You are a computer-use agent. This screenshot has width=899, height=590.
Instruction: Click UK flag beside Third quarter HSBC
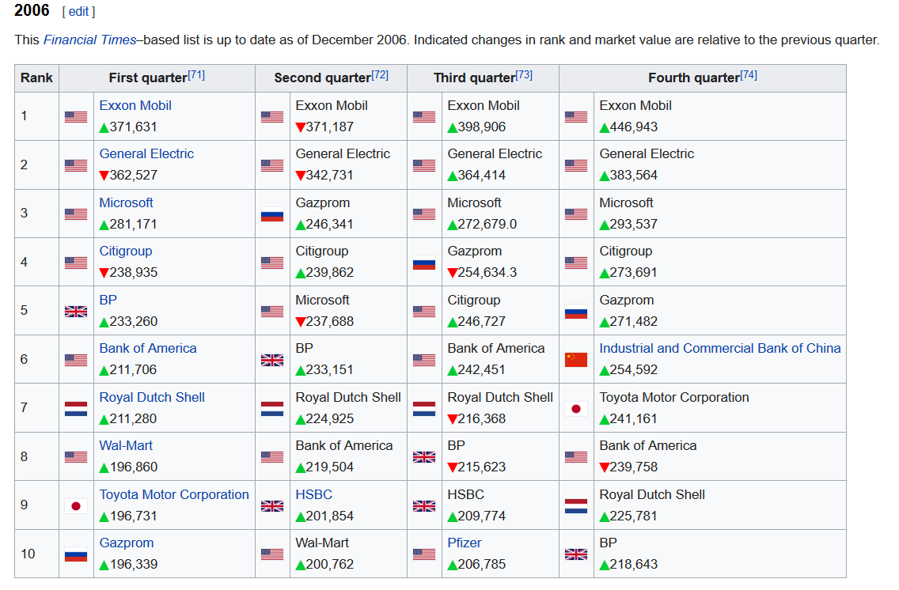click(423, 506)
